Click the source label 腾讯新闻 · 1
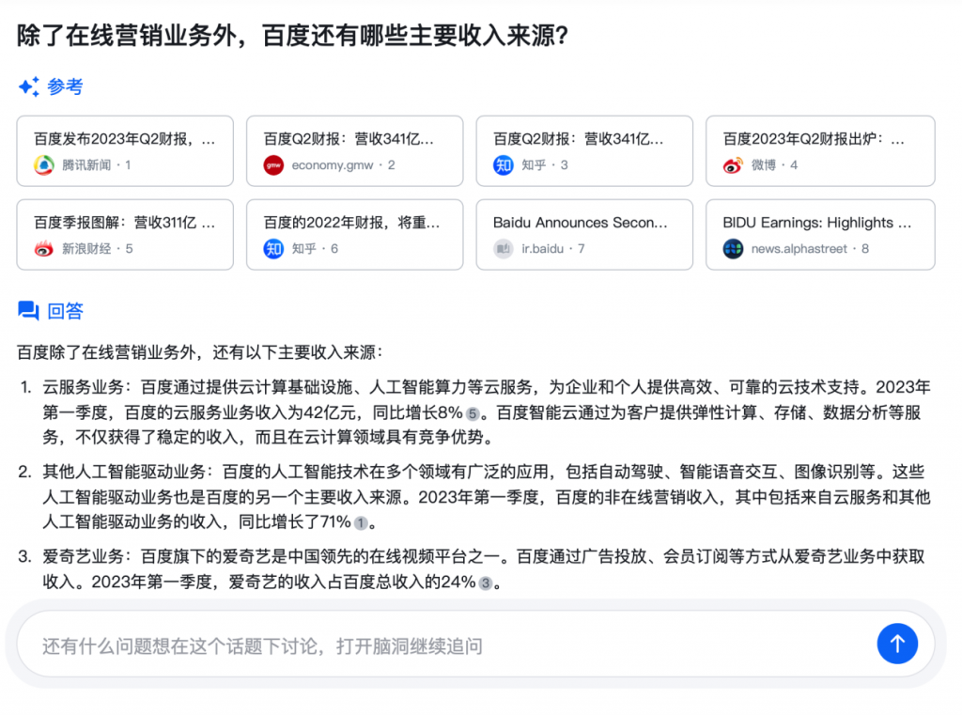 (97, 165)
